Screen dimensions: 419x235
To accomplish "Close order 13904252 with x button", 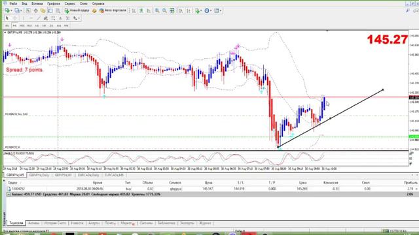I will click(417, 189).
